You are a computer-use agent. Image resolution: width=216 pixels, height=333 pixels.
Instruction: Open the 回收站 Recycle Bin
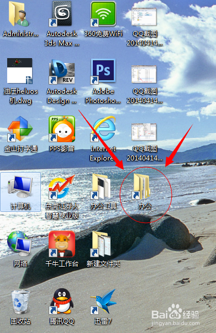(x=20, y=302)
